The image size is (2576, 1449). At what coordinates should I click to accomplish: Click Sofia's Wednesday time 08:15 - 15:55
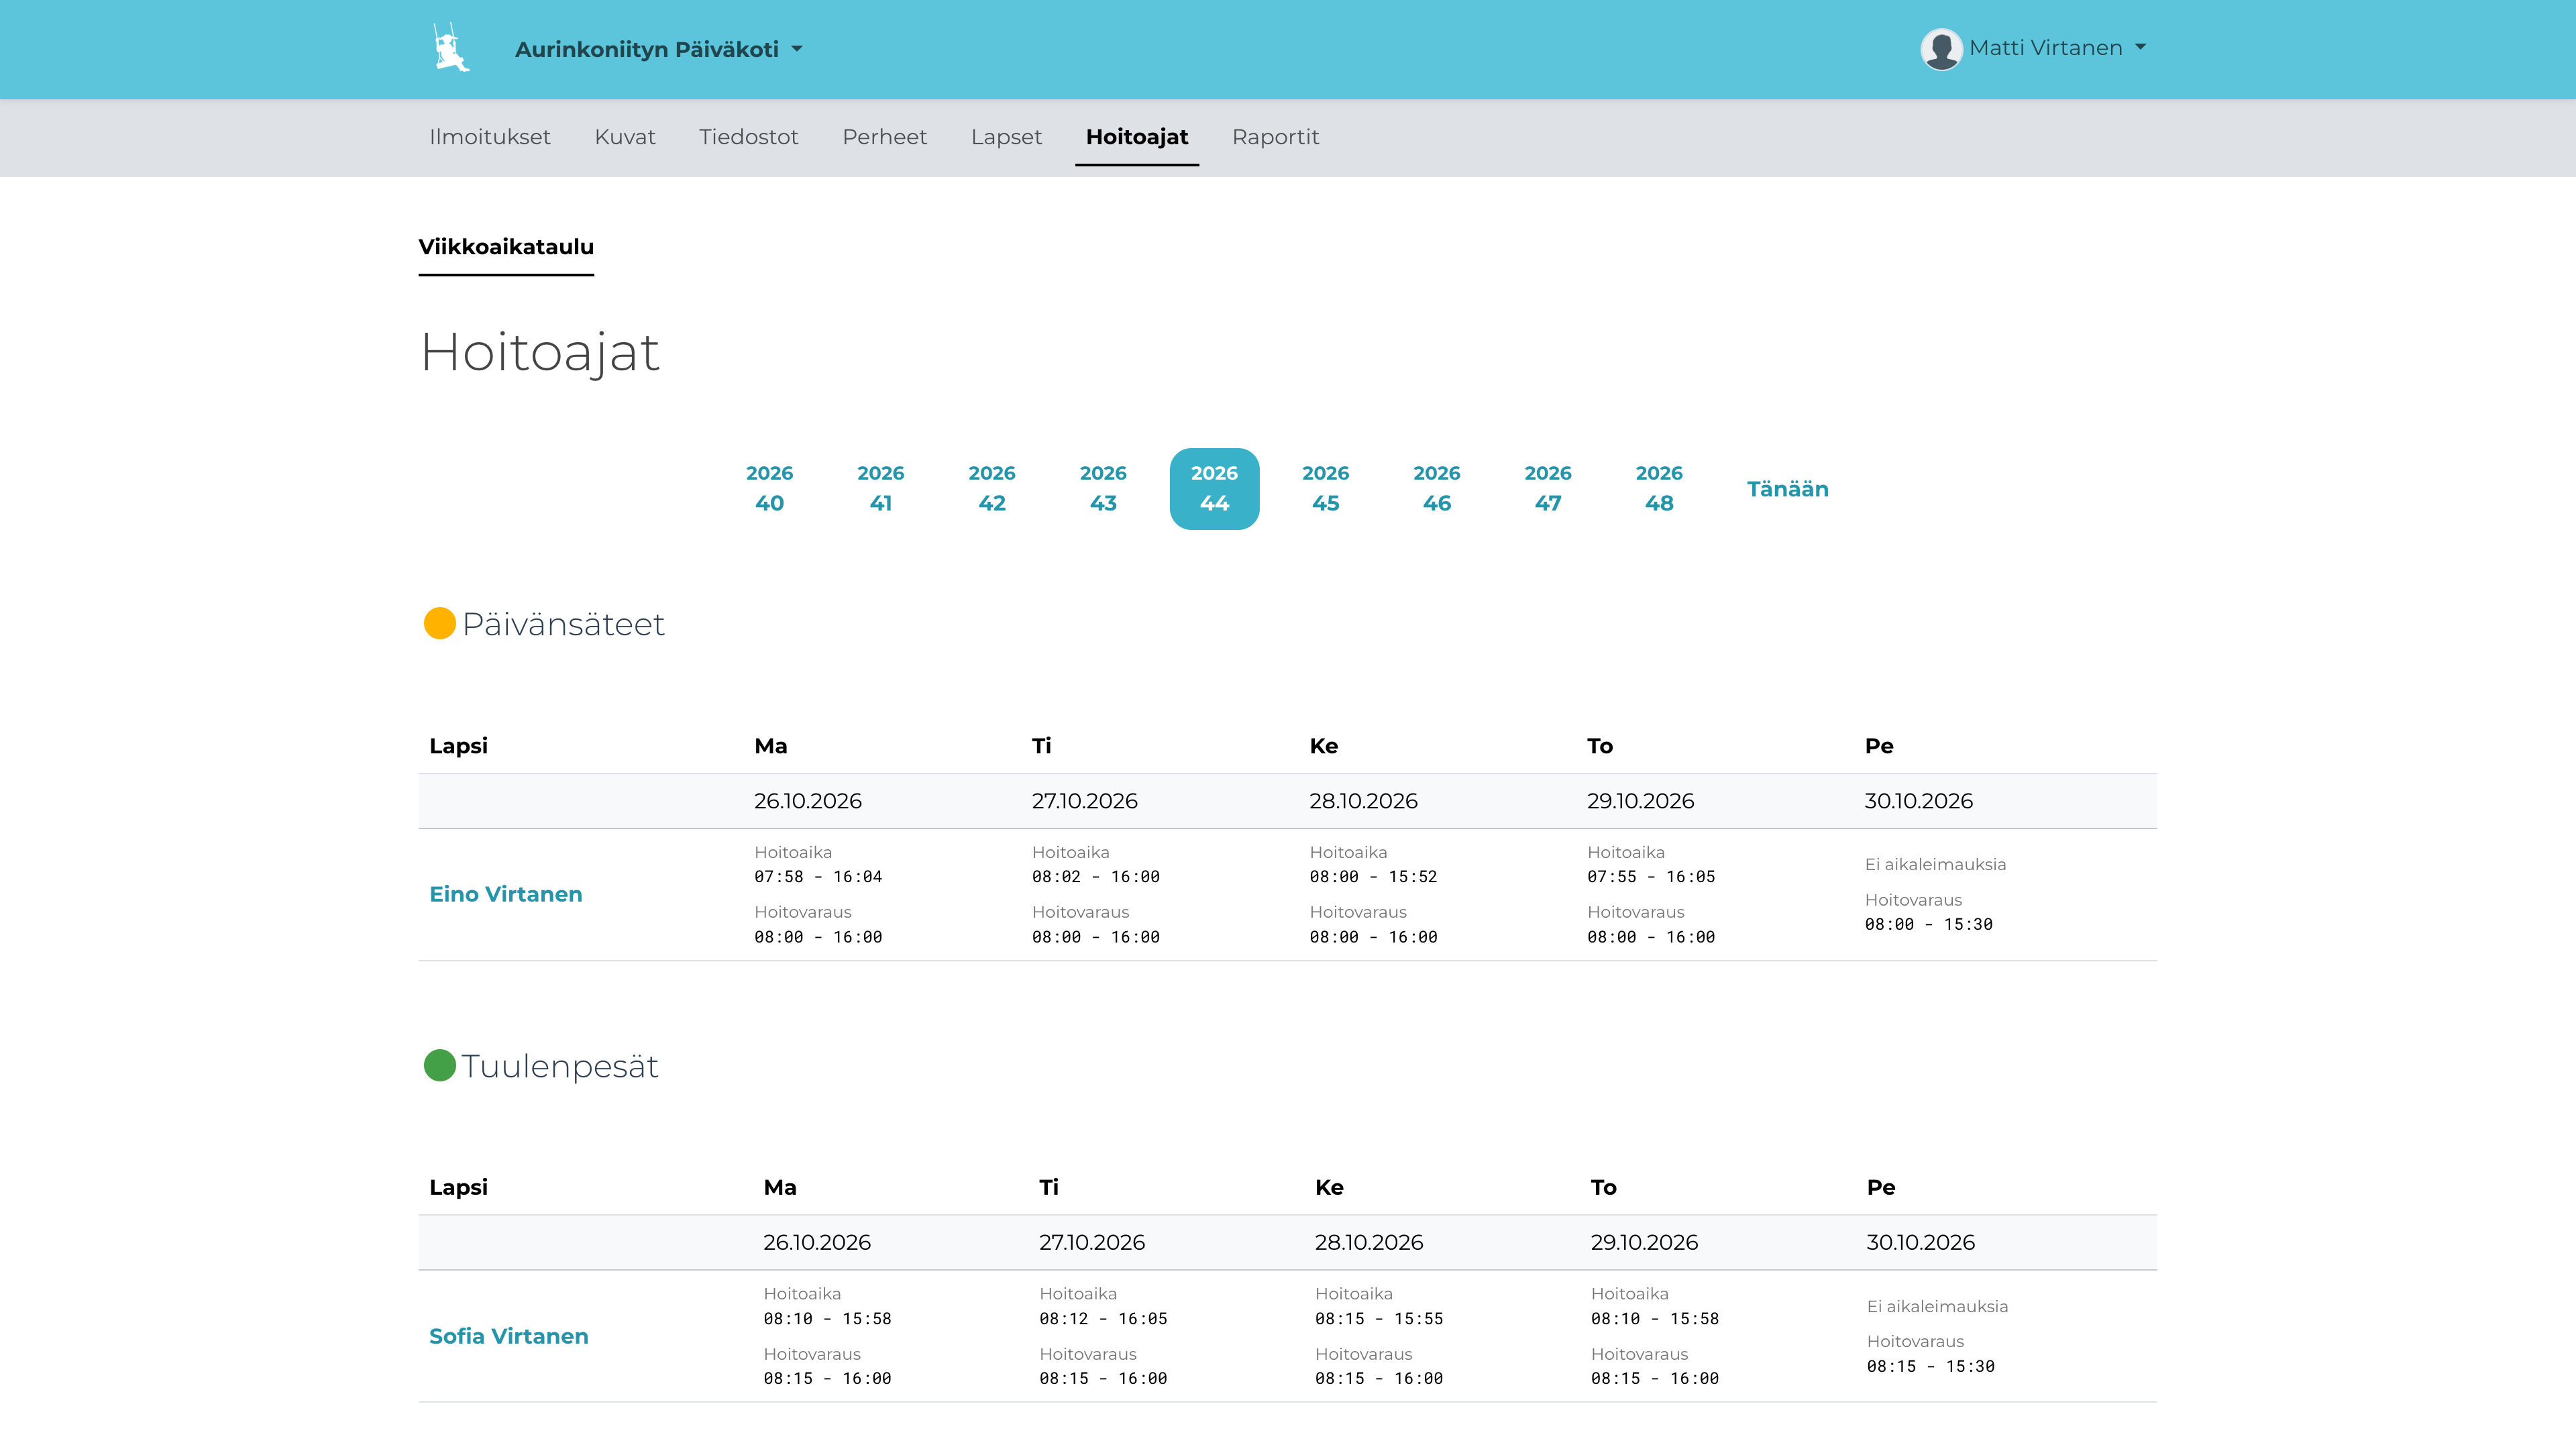(x=1379, y=1319)
